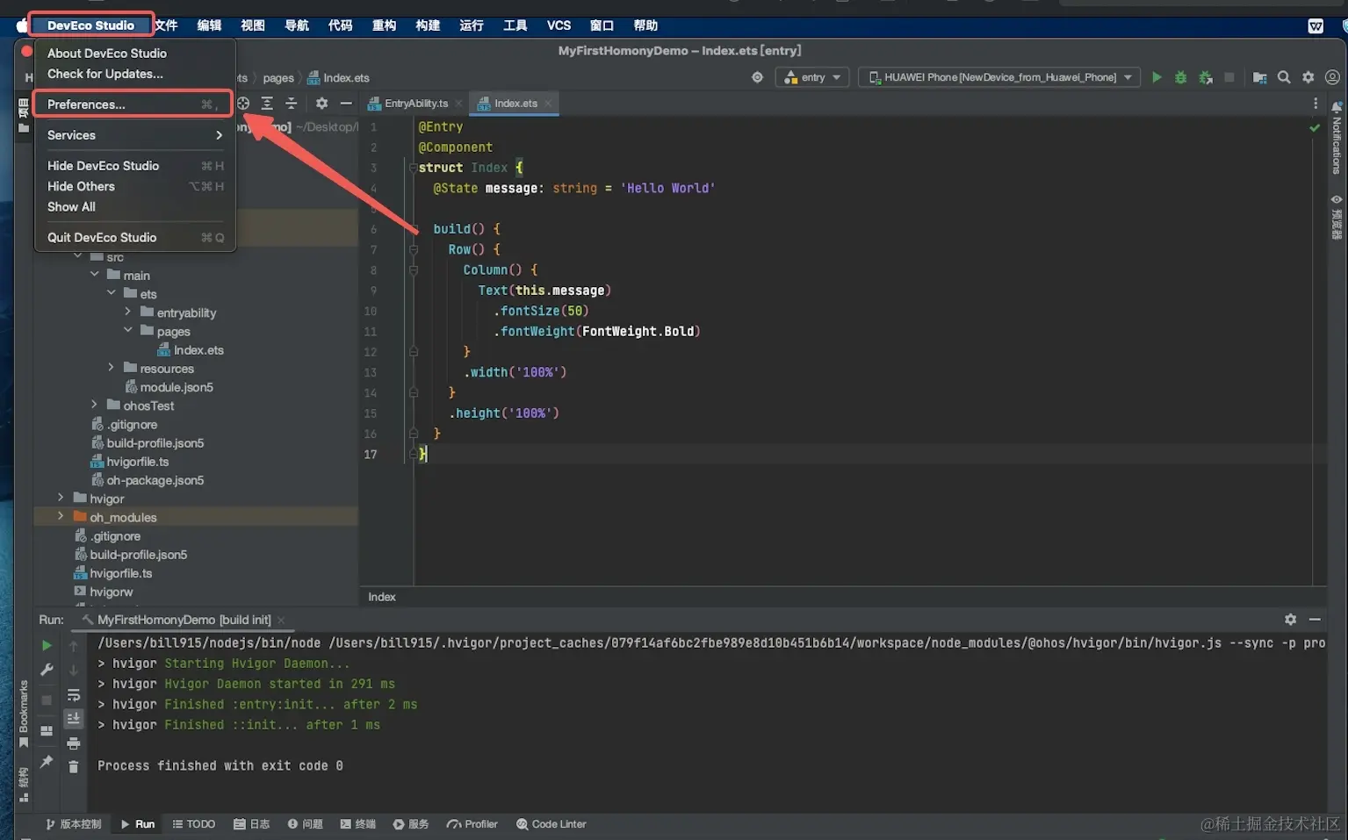Open the Bookmarks side tool window

(x=24, y=714)
